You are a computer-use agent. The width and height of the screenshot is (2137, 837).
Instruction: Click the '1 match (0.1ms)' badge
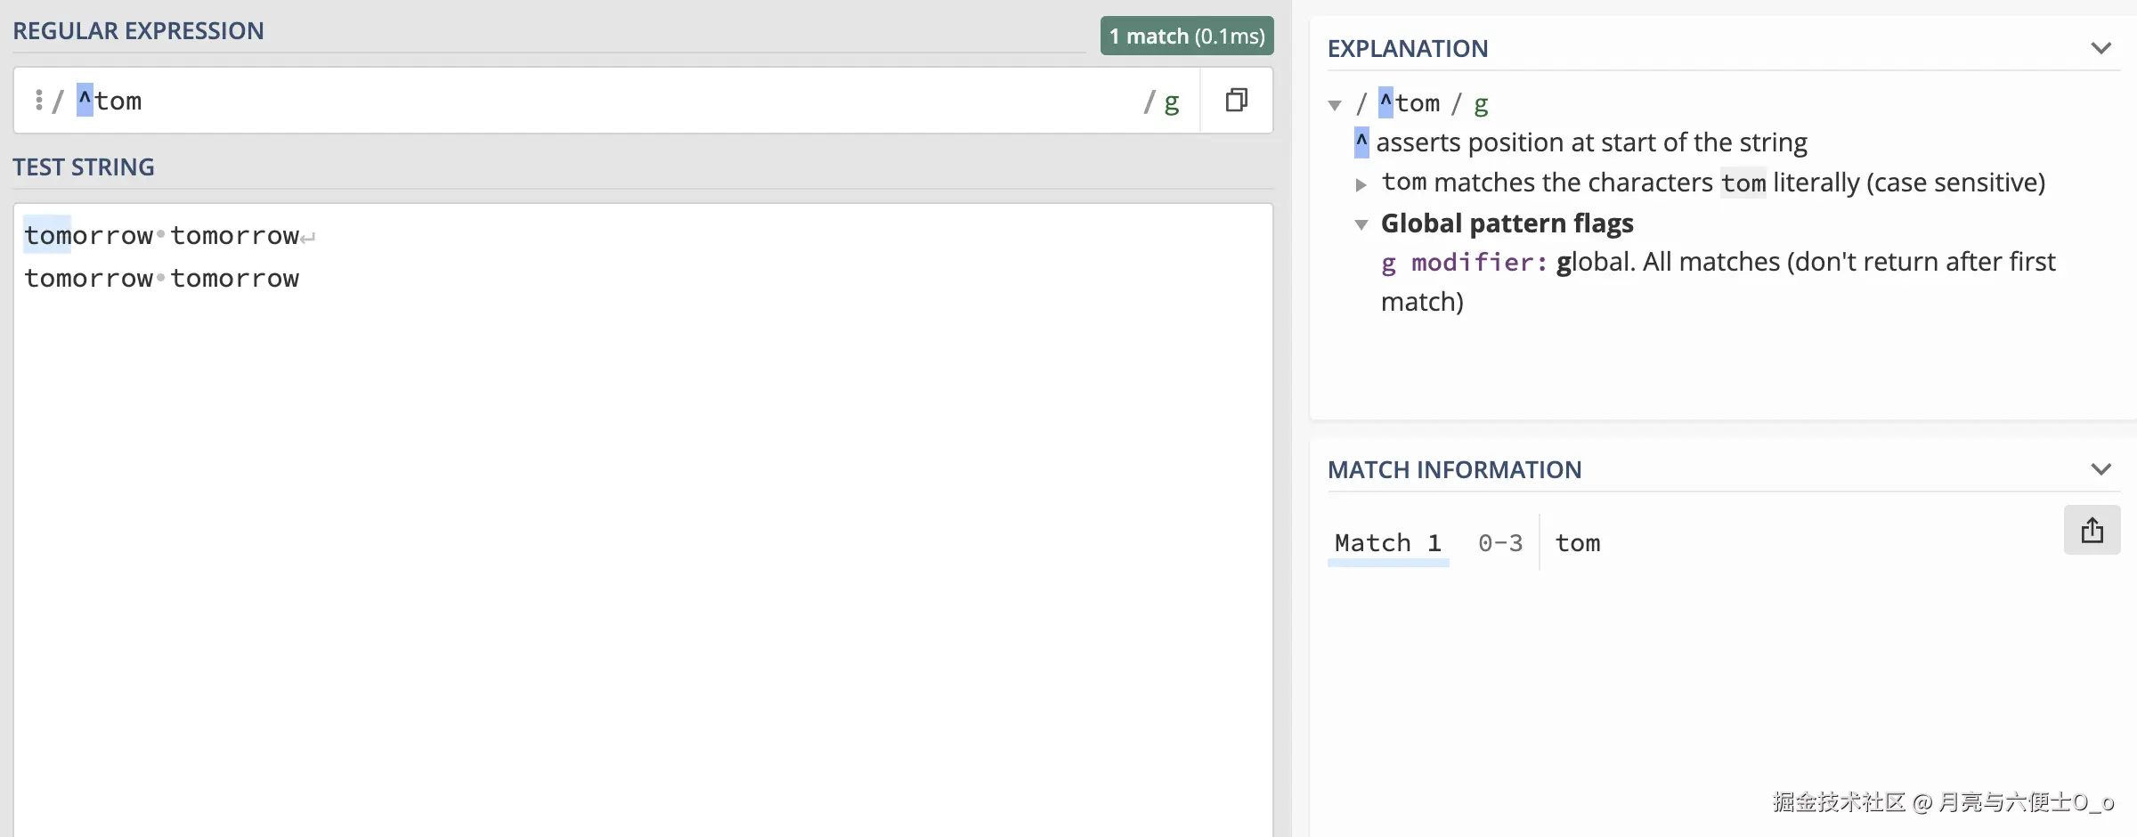[x=1186, y=36]
